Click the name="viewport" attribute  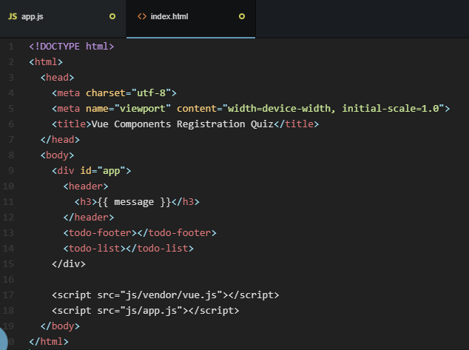pos(128,109)
